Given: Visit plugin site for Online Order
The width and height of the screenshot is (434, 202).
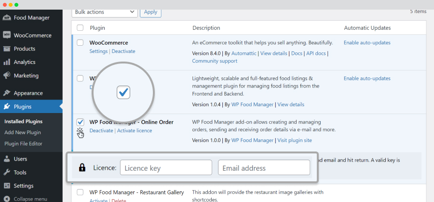Looking at the screenshot, I should [x=295, y=140].
